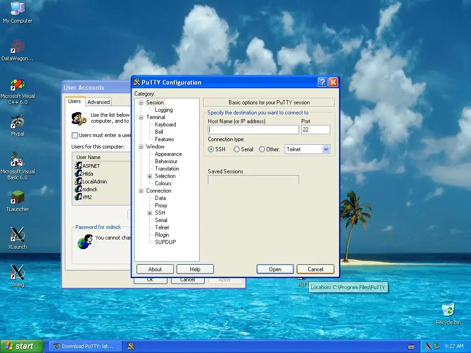Image resolution: width=471 pixels, height=353 pixels.
Task: Click the Saved Sessions text field
Action: point(253,180)
